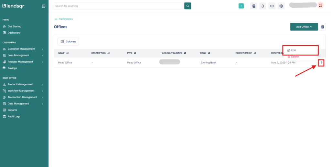This screenshot has width=331, height=167.
Task: Click the green search magnifier button
Action: (188, 6)
